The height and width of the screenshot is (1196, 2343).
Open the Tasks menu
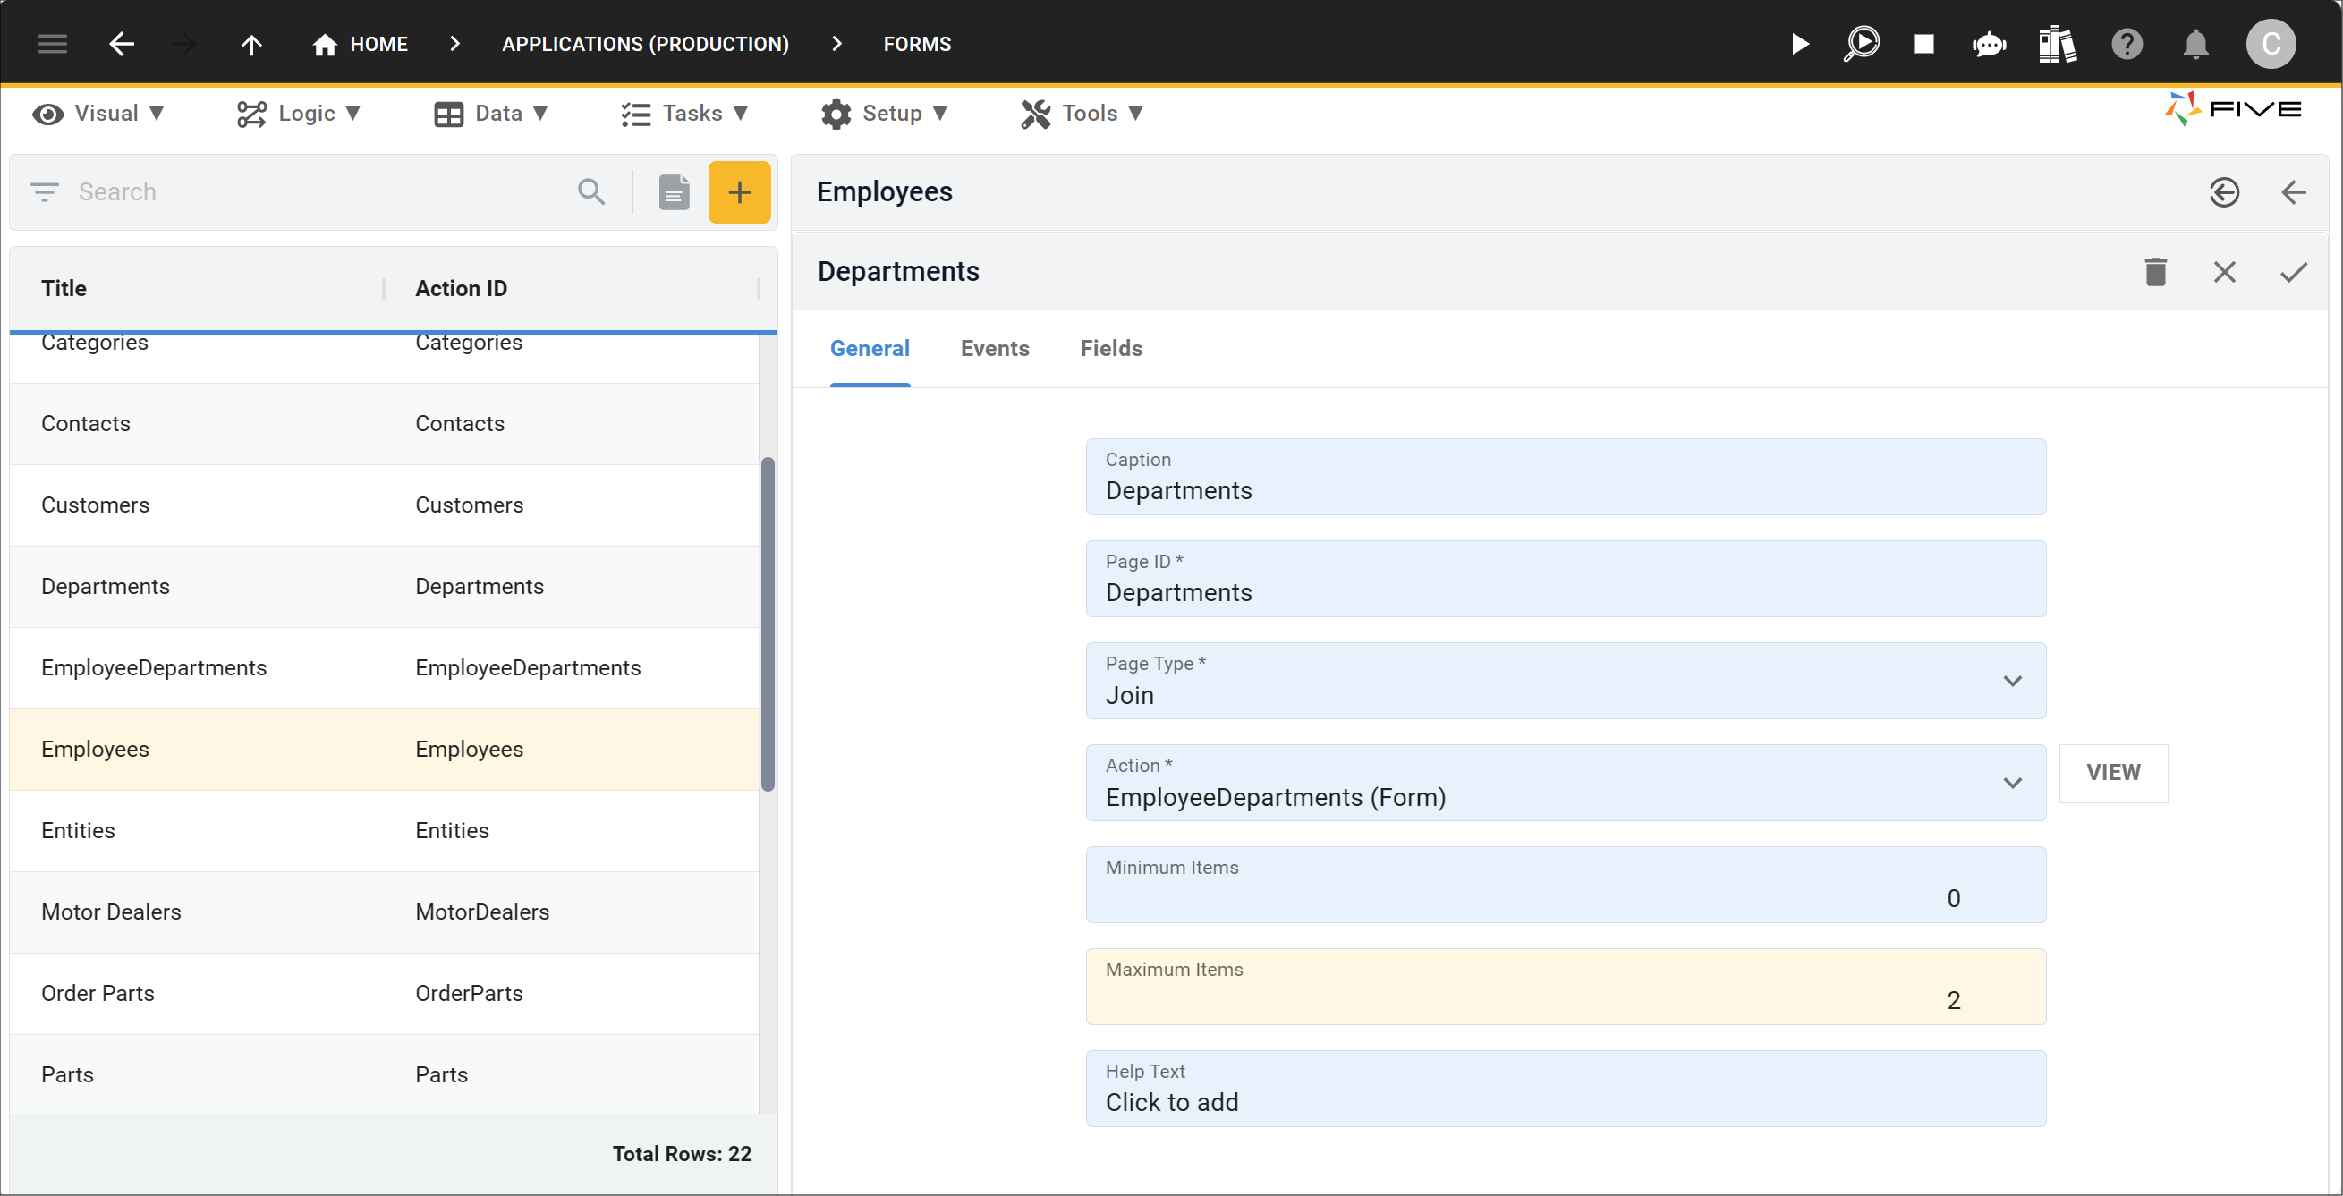click(x=684, y=114)
